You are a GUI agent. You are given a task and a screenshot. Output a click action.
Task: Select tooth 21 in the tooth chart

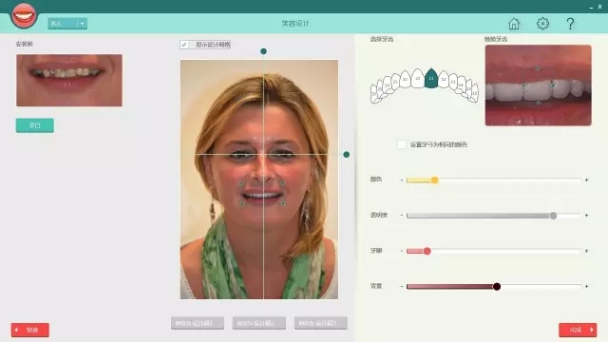pyautogui.click(x=418, y=78)
